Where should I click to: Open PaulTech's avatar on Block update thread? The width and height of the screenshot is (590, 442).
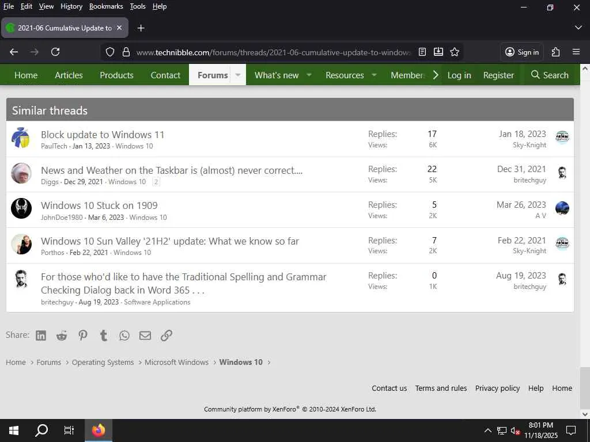pos(21,138)
